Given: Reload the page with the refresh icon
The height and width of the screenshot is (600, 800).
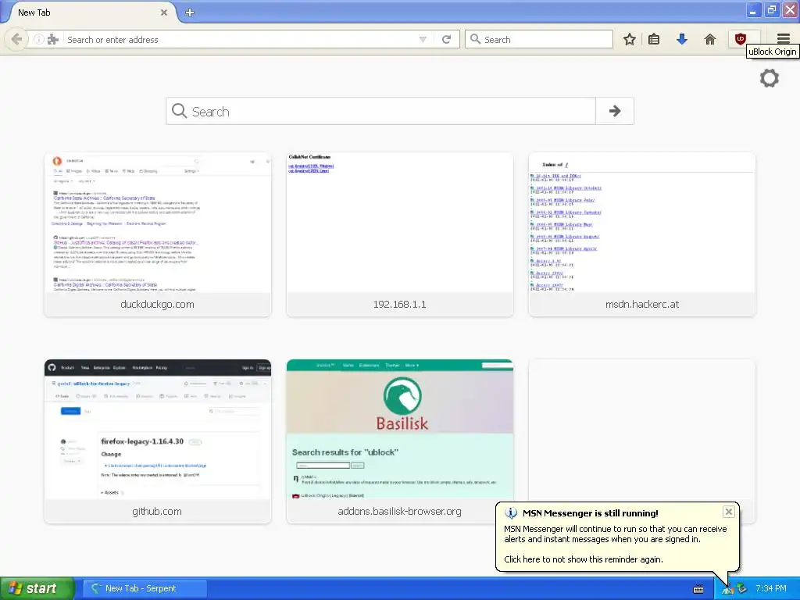Looking at the screenshot, I should (x=446, y=39).
